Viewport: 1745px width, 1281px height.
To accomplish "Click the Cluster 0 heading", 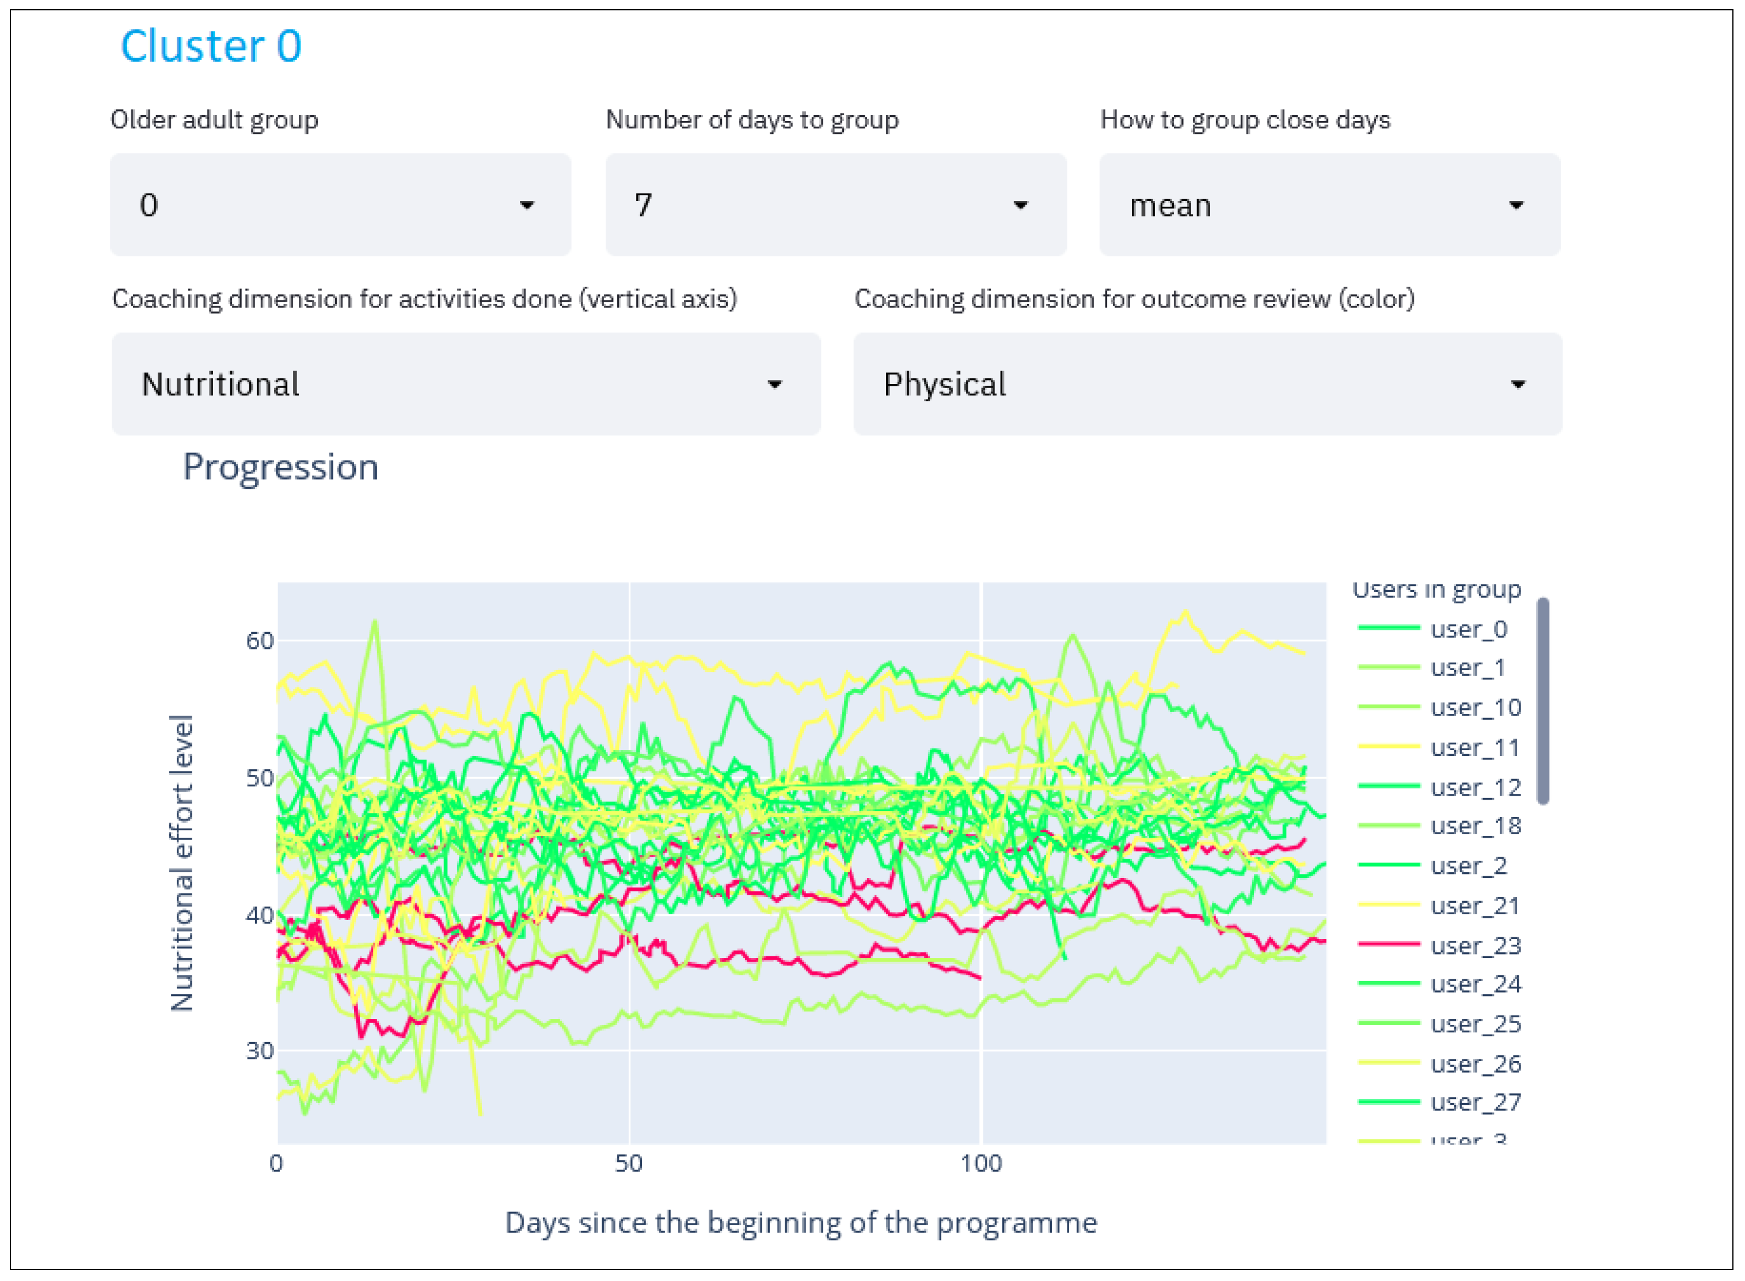I will pos(211,45).
